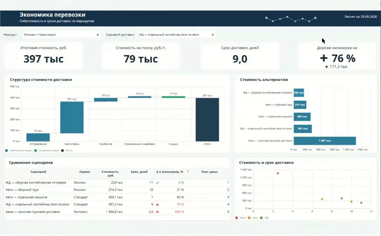
Task: Click the red warning triangle beside 505 %
Action: click(157, 212)
